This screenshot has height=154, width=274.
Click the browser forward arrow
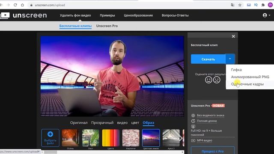click(8, 5)
